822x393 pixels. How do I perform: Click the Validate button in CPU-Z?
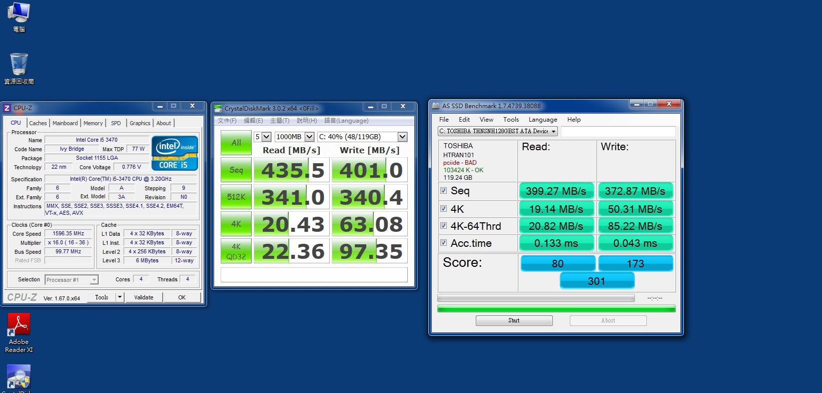(x=144, y=297)
